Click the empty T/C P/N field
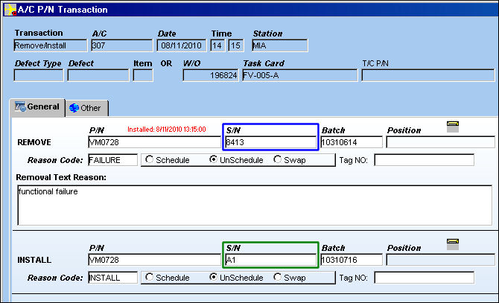The width and height of the screenshot is (499, 303). tap(428, 75)
